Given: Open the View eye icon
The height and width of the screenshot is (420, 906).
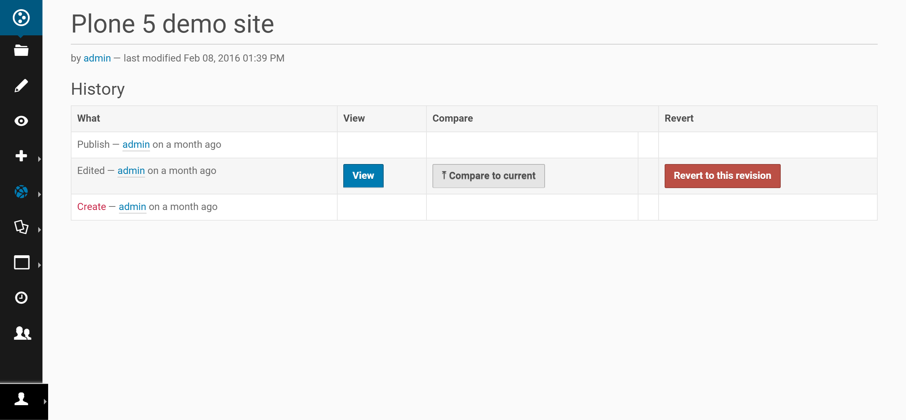Looking at the screenshot, I should point(21,121).
